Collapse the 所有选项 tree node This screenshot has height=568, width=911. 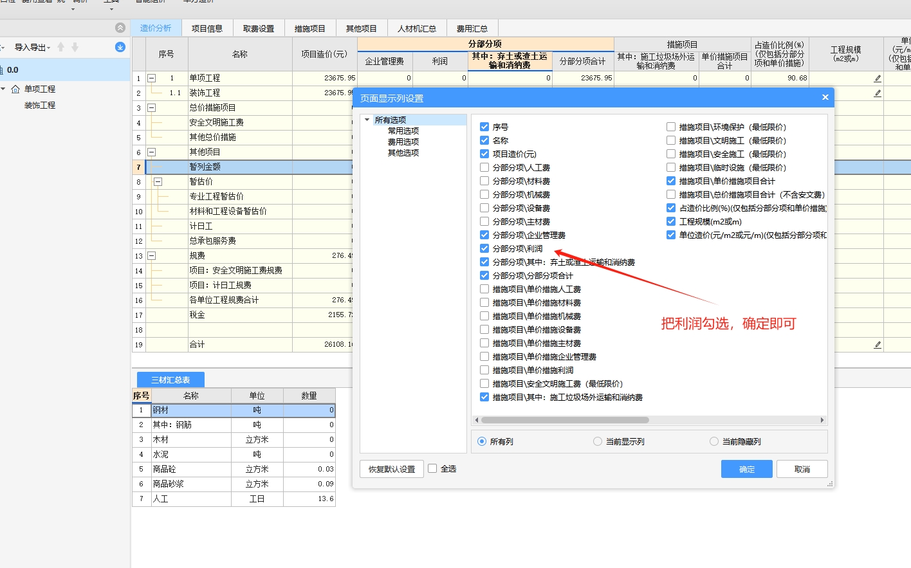pos(367,120)
